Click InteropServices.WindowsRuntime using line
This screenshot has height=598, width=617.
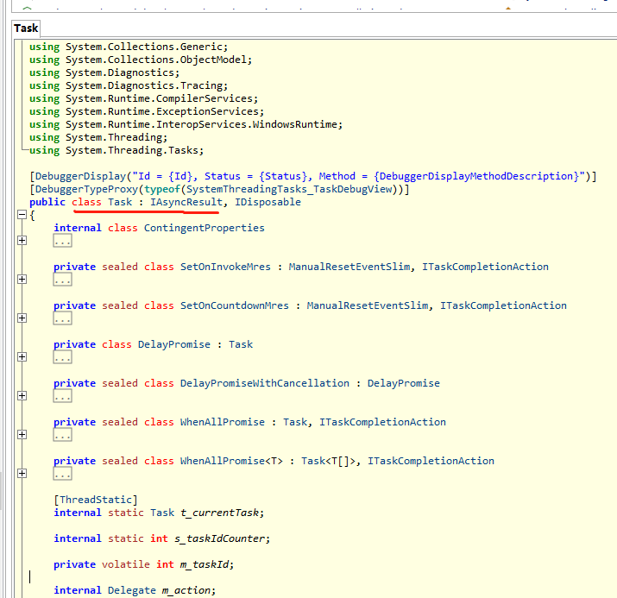(x=186, y=125)
